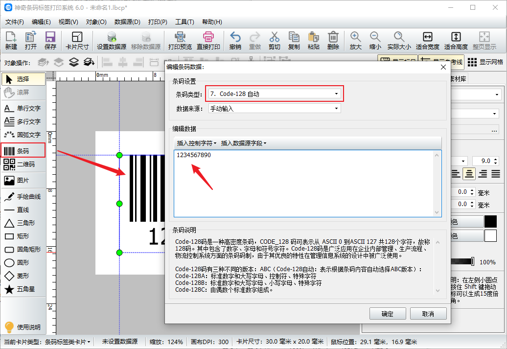The height and width of the screenshot is (349, 507).
Task: Click the move-to-bottom layer icon with the arrow
Action: point(89,62)
